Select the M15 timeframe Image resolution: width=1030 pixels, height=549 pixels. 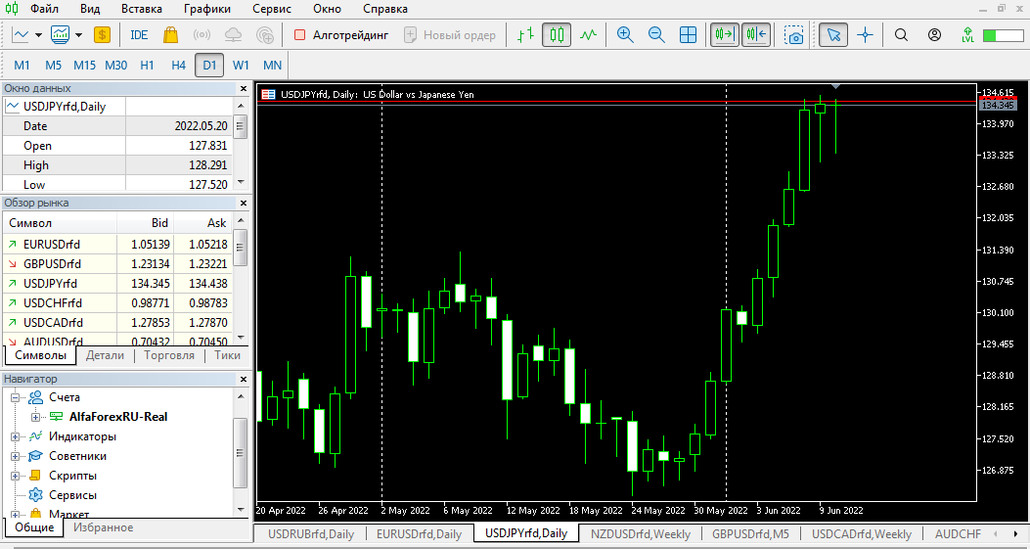click(84, 66)
